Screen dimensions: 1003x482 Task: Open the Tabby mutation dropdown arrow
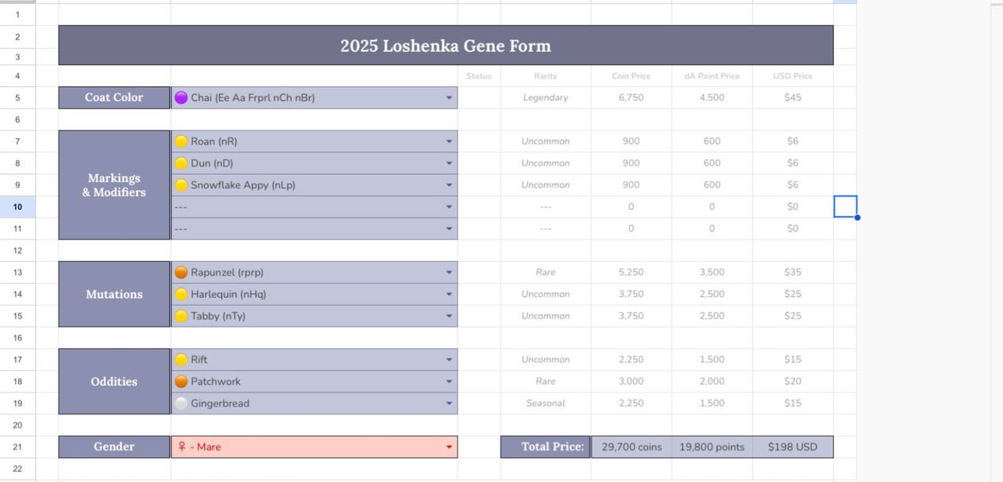[x=449, y=316]
